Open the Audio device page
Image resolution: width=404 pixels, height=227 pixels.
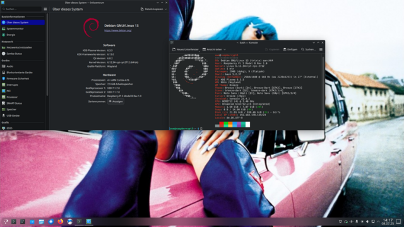click(x=23, y=66)
